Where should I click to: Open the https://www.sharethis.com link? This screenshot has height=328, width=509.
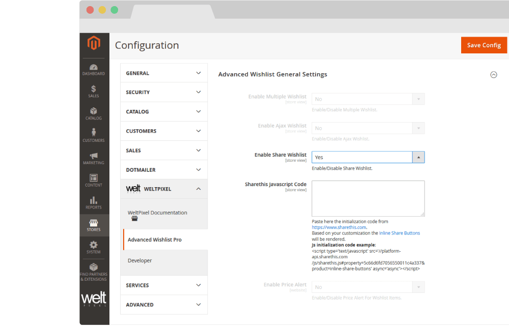click(x=339, y=227)
